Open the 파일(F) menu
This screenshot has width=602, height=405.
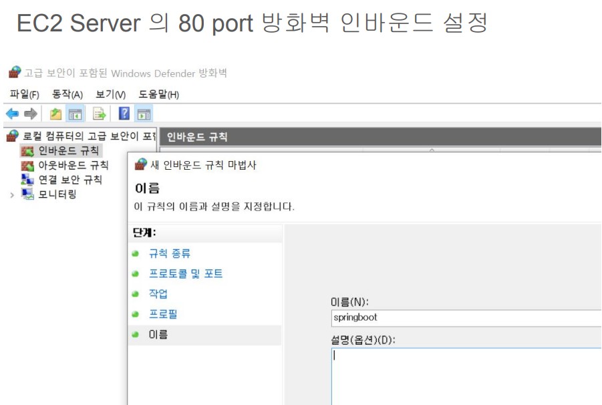(x=24, y=94)
